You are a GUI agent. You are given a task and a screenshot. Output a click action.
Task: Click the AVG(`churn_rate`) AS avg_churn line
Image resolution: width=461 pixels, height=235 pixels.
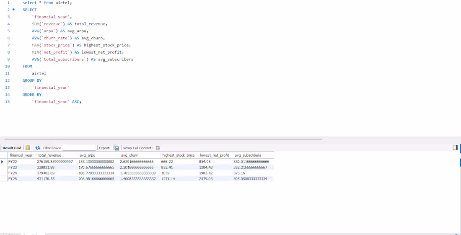coord(68,38)
